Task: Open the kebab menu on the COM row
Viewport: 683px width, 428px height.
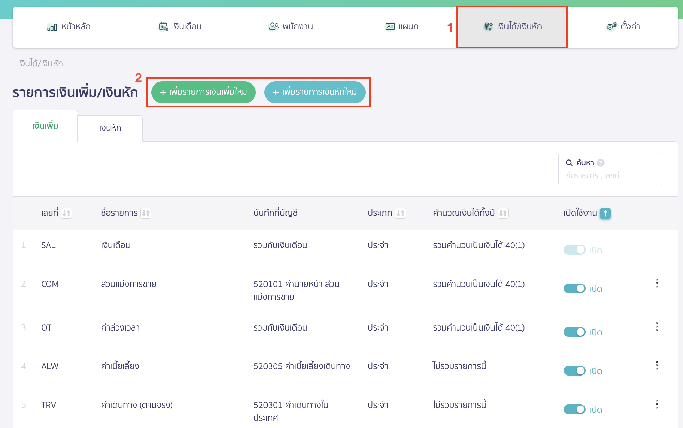Action: coord(657,283)
